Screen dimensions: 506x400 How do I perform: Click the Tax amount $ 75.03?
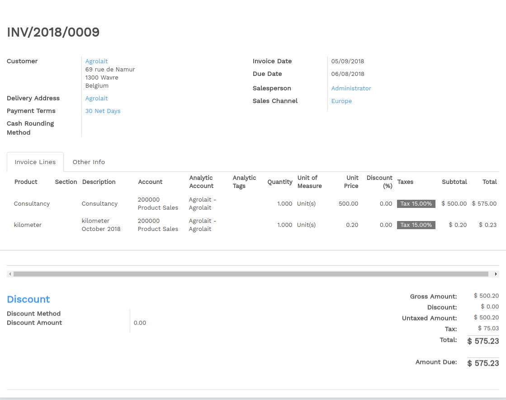click(x=488, y=329)
